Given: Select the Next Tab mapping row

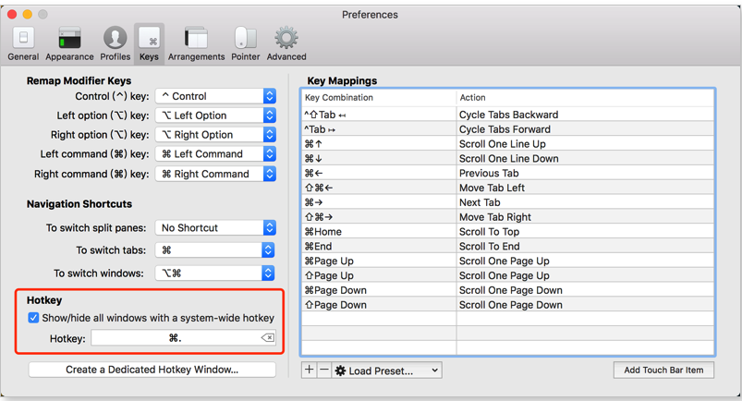Looking at the screenshot, I should point(508,202).
